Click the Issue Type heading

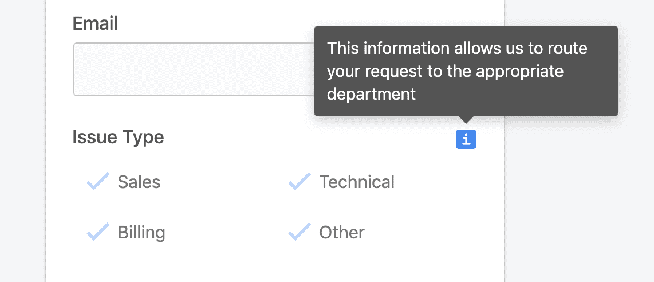coord(118,137)
